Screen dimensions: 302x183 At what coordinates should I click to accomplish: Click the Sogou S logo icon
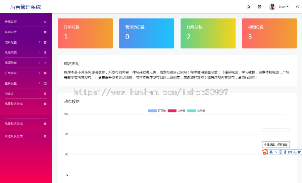coord(265,152)
